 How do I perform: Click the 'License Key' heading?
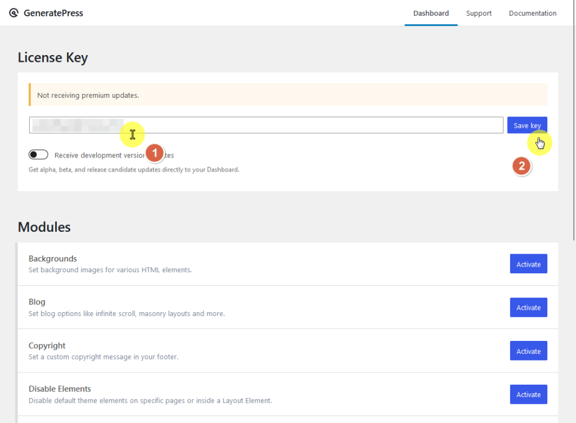[x=52, y=57]
